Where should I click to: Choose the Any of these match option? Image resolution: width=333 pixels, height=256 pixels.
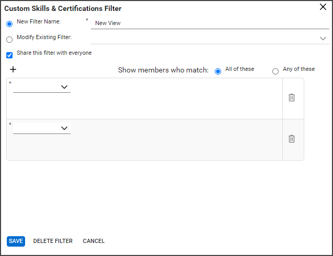click(275, 71)
